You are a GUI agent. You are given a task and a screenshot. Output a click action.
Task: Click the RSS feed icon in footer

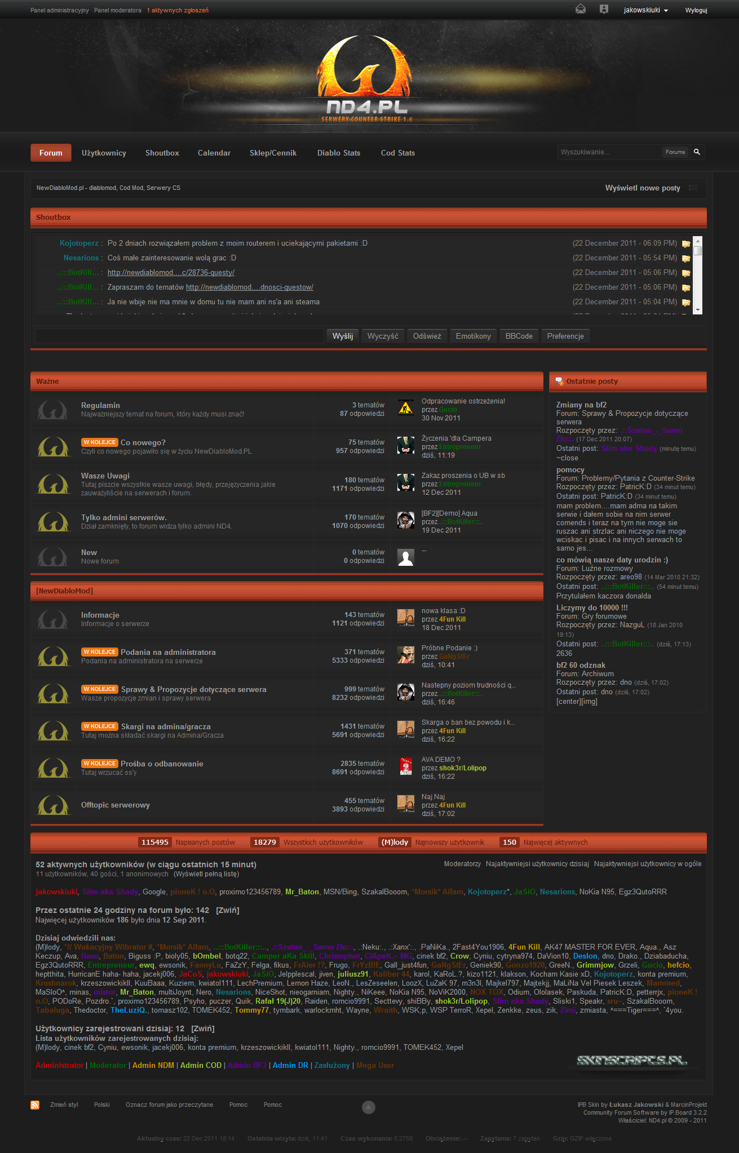click(x=35, y=1105)
